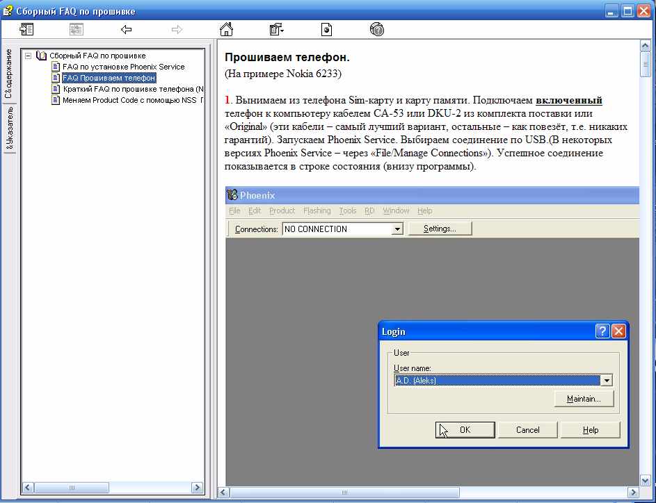The width and height of the screenshot is (656, 503).
Task: Click the help file icon in title bar
Action: click(8, 10)
